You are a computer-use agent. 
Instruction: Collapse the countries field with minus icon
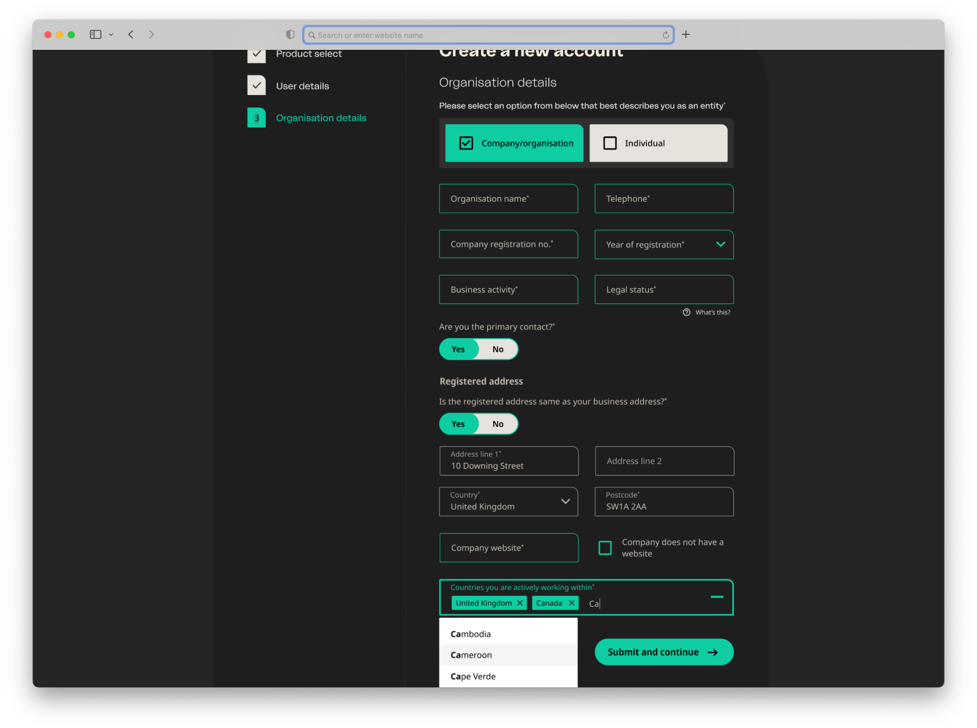click(718, 597)
